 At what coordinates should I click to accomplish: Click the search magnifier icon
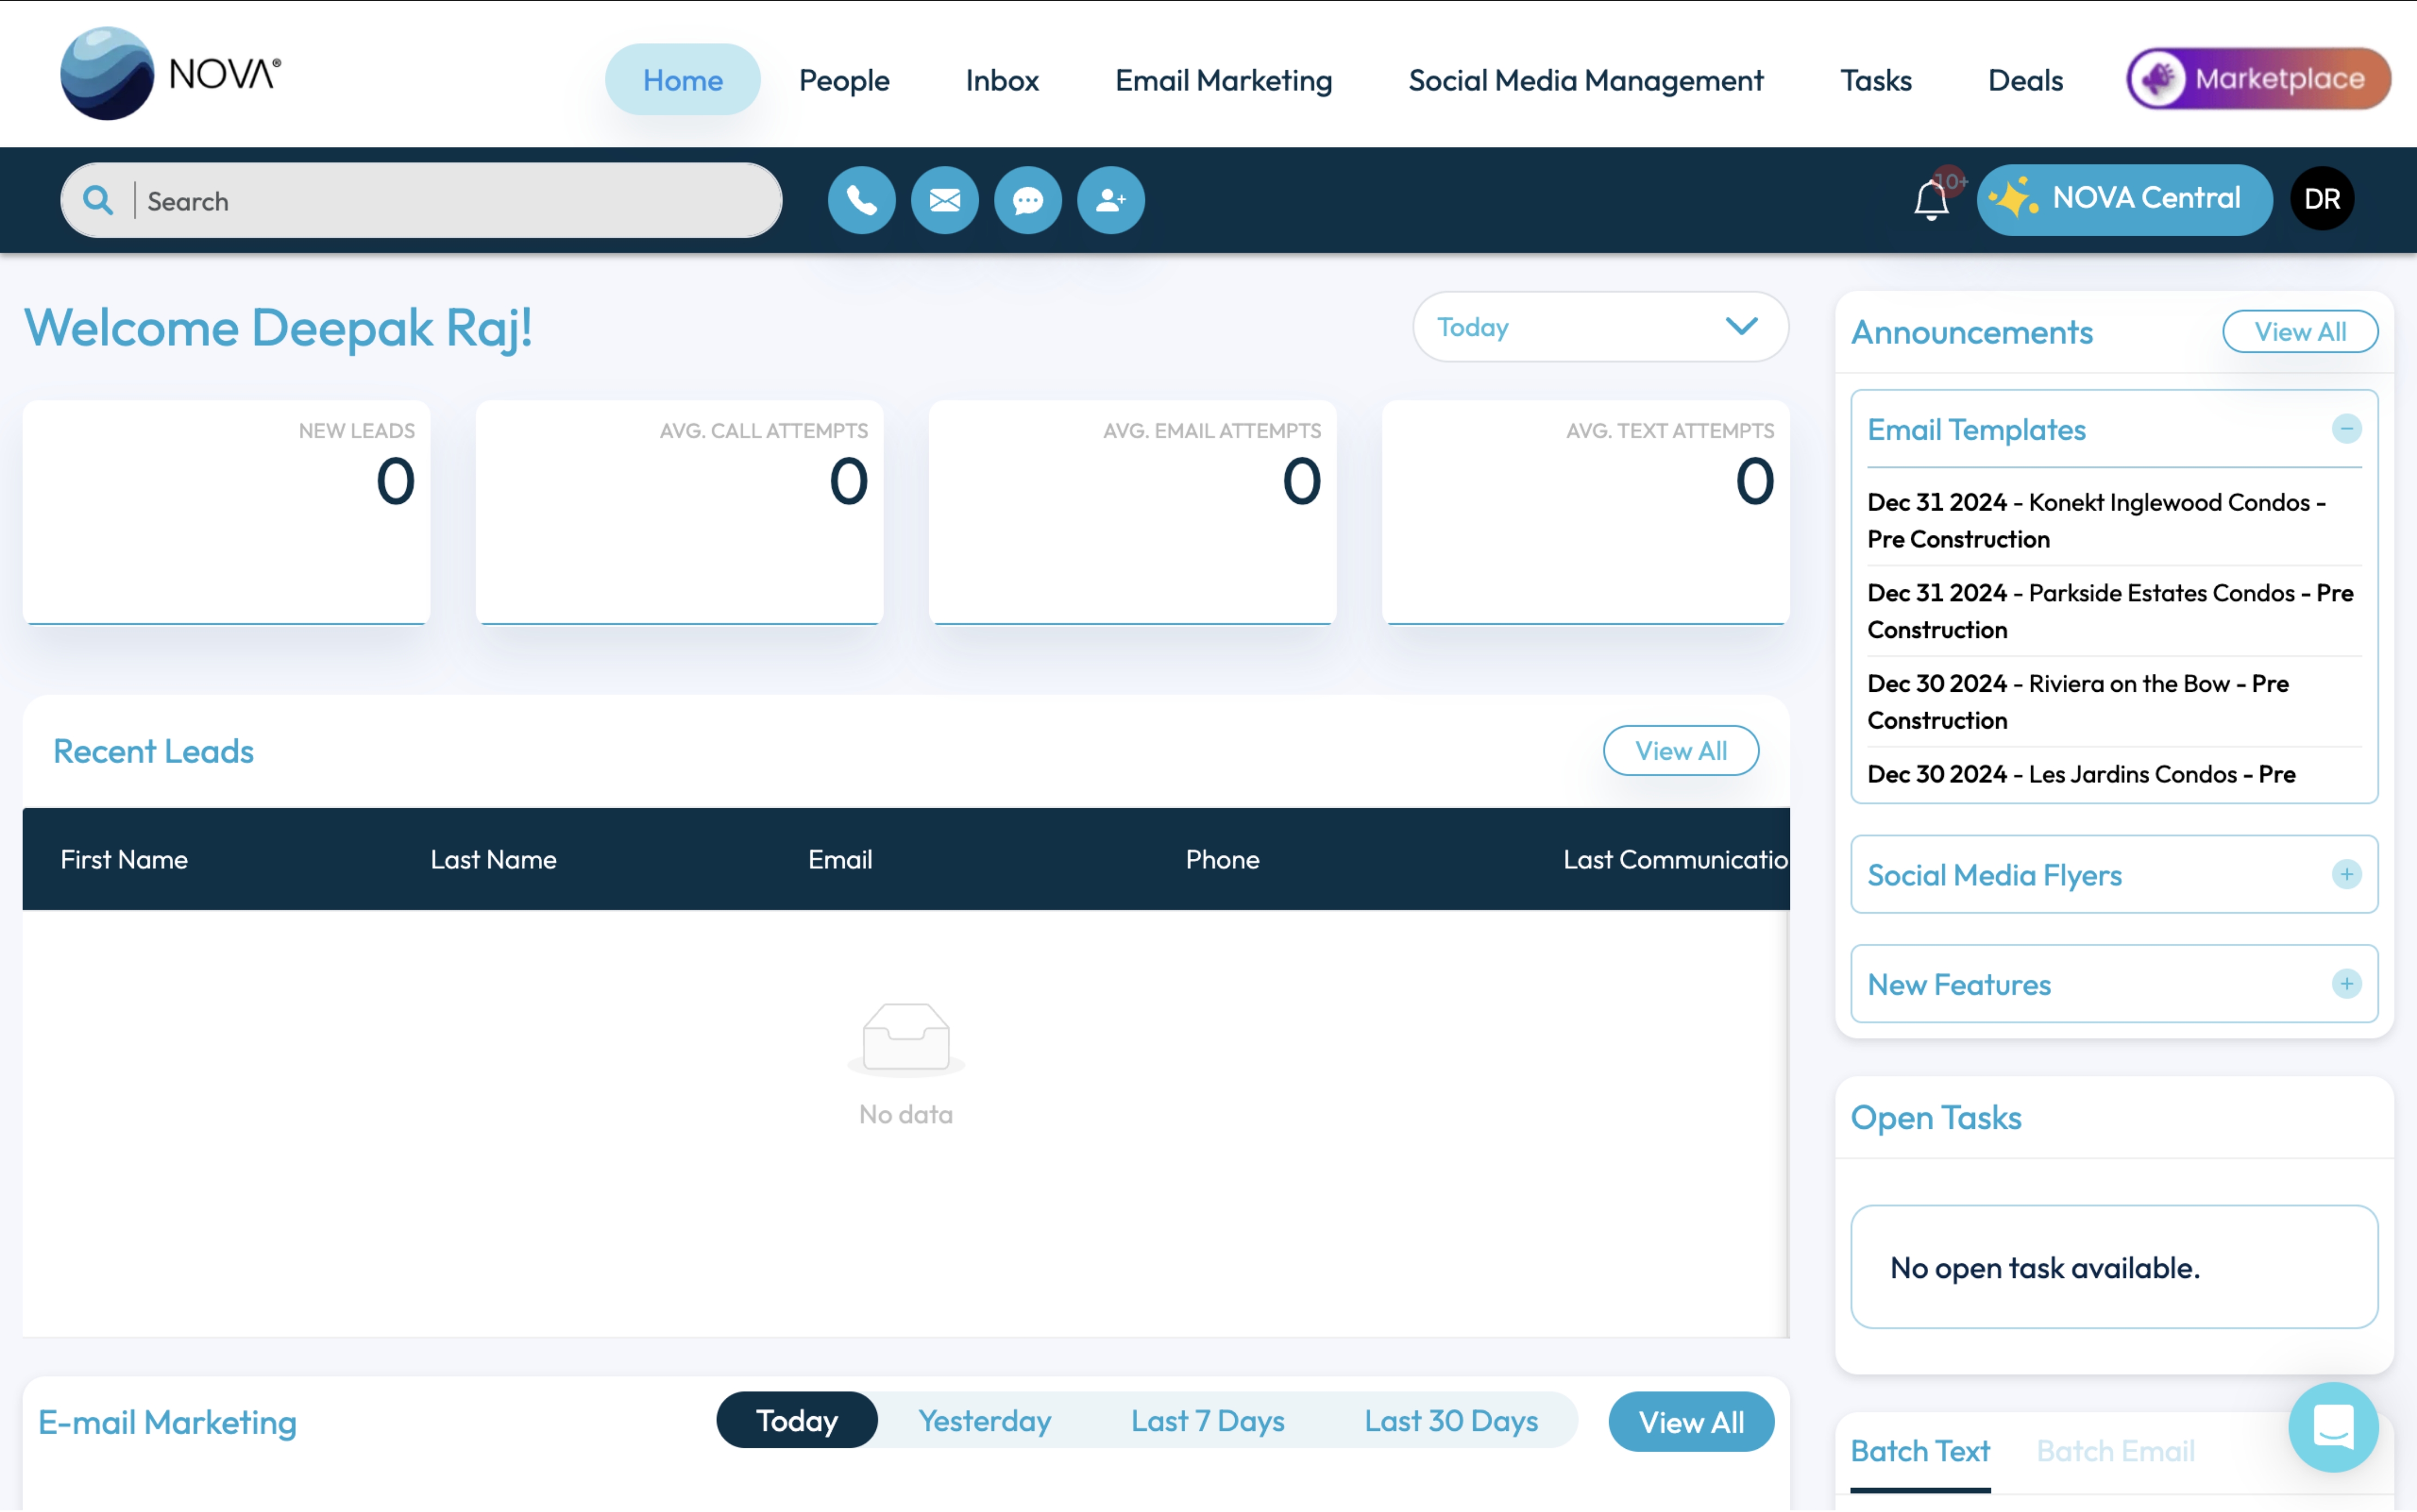point(97,200)
